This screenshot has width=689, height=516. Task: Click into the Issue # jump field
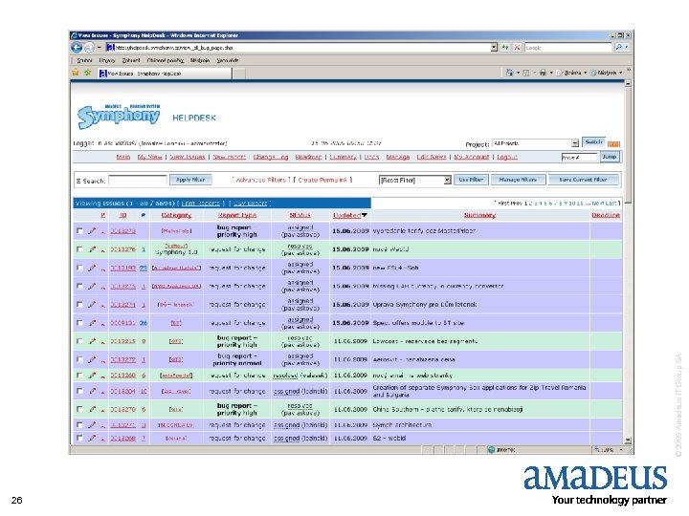[x=579, y=157]
